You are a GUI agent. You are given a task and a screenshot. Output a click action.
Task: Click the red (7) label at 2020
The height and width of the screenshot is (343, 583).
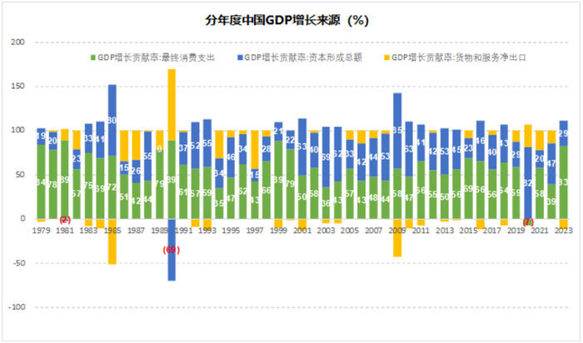pyautogui.click(x=528, y=222)
